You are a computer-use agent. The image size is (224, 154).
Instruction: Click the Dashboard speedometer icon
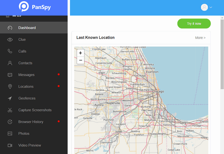[10, 28]
